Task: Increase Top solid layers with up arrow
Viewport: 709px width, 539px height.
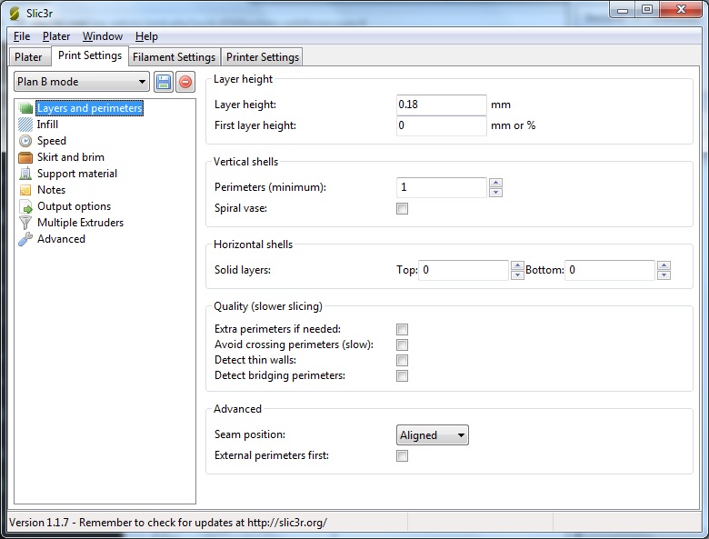Action: [517, 265]
